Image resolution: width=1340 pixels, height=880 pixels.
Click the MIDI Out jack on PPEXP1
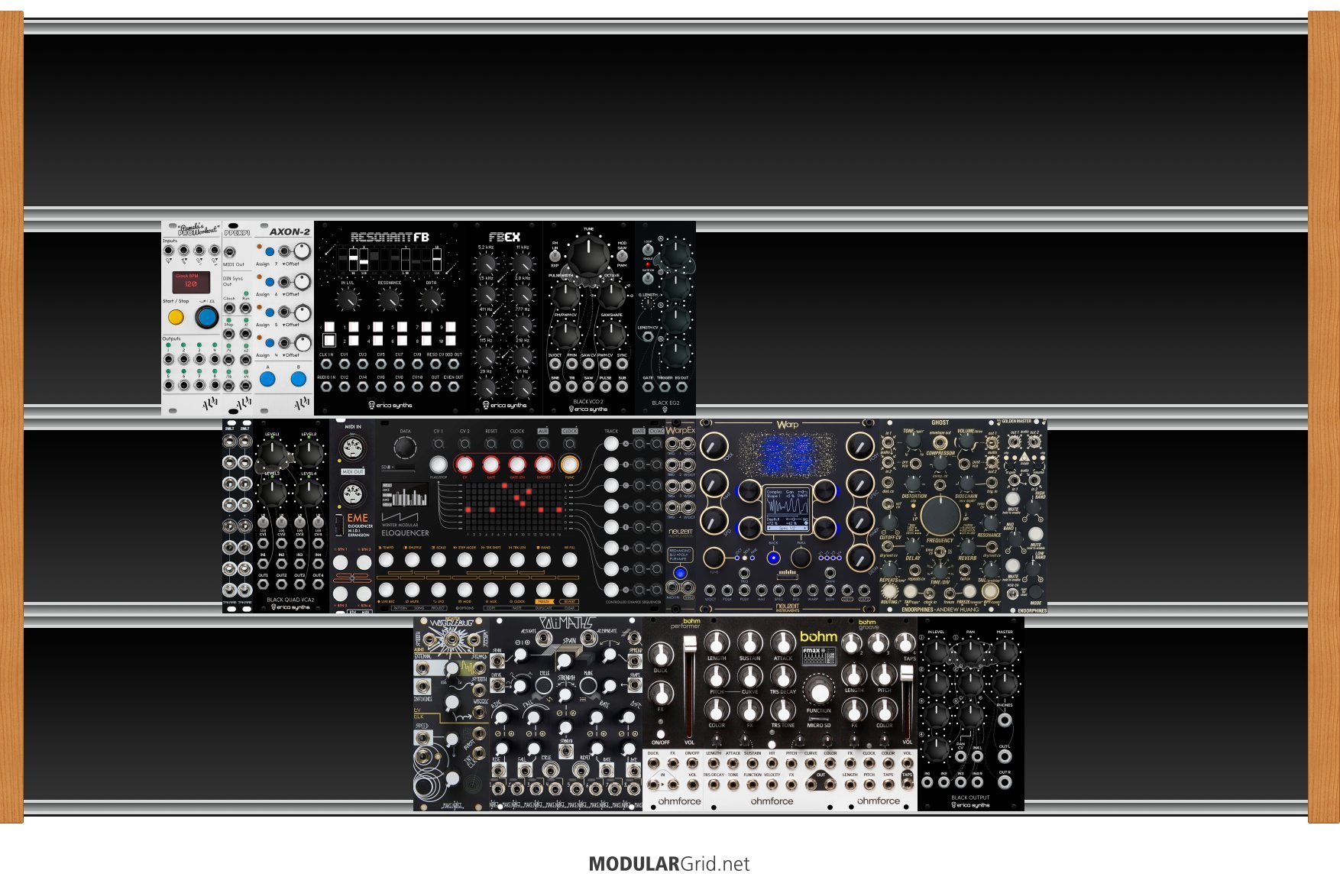point(230,252)
